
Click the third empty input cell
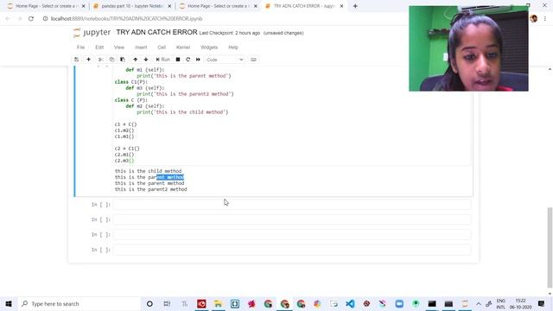coord(292,234)
